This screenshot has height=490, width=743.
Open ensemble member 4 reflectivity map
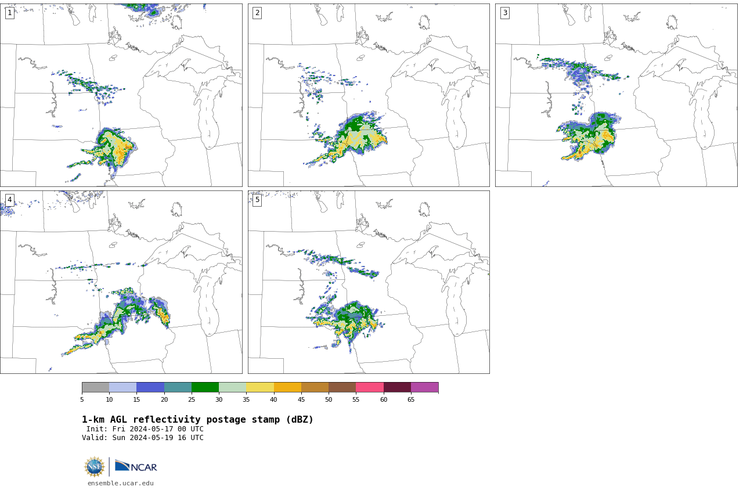coord(121,282)
